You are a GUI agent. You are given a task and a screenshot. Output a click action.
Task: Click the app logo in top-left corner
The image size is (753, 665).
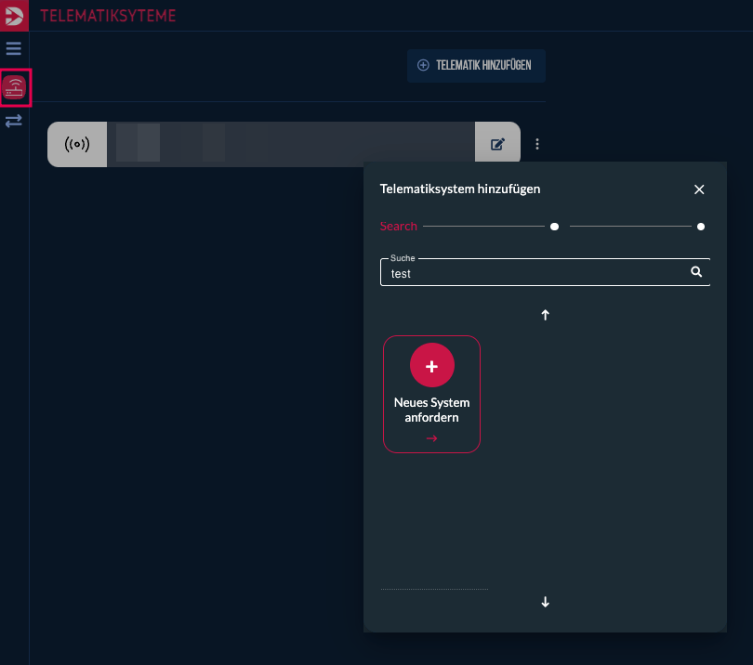[14, 15]
